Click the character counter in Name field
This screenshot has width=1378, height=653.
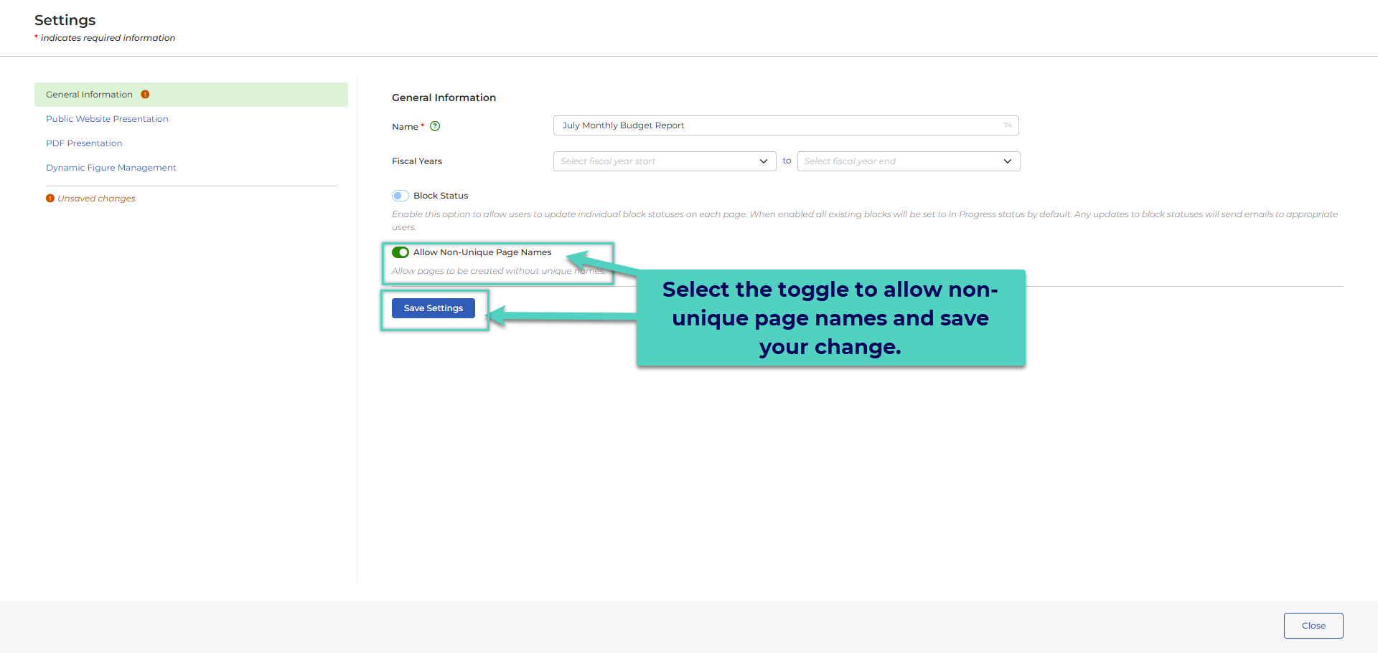pos(1008,125)
